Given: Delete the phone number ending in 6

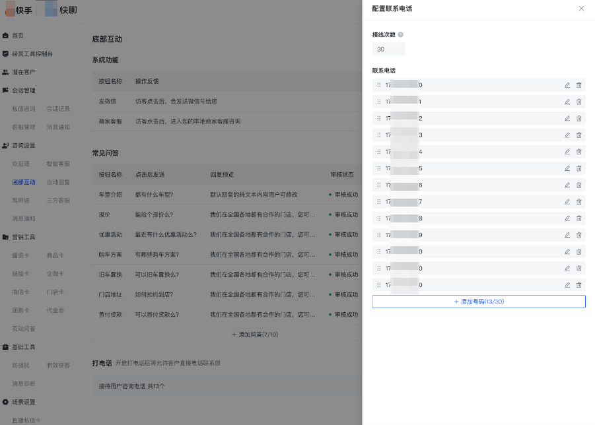Looking at the screenshot, I should [x=578, y=185].
